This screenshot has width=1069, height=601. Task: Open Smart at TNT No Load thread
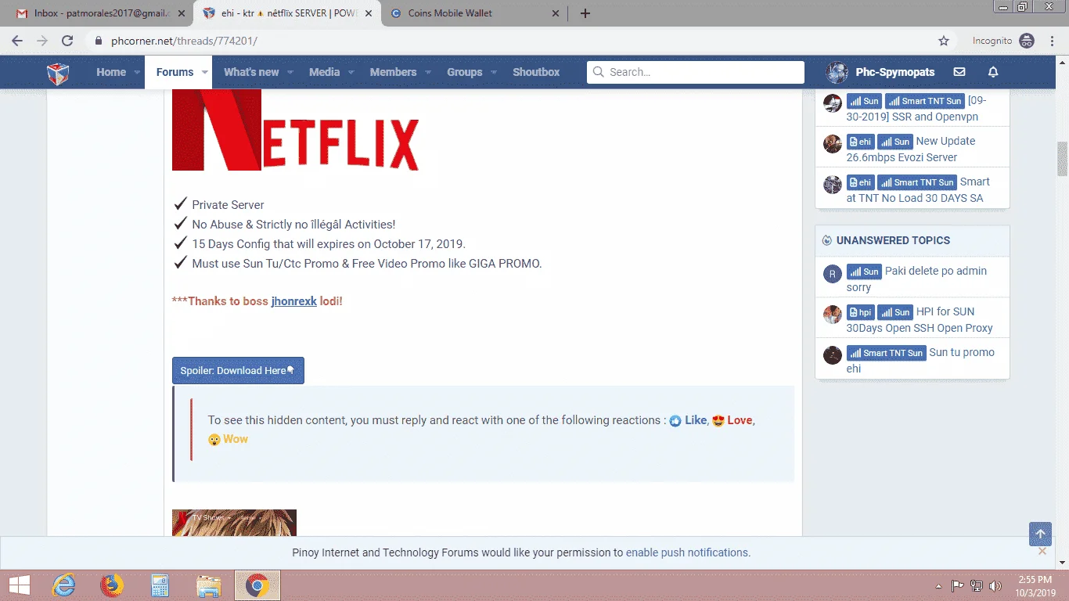click(918, 189)
